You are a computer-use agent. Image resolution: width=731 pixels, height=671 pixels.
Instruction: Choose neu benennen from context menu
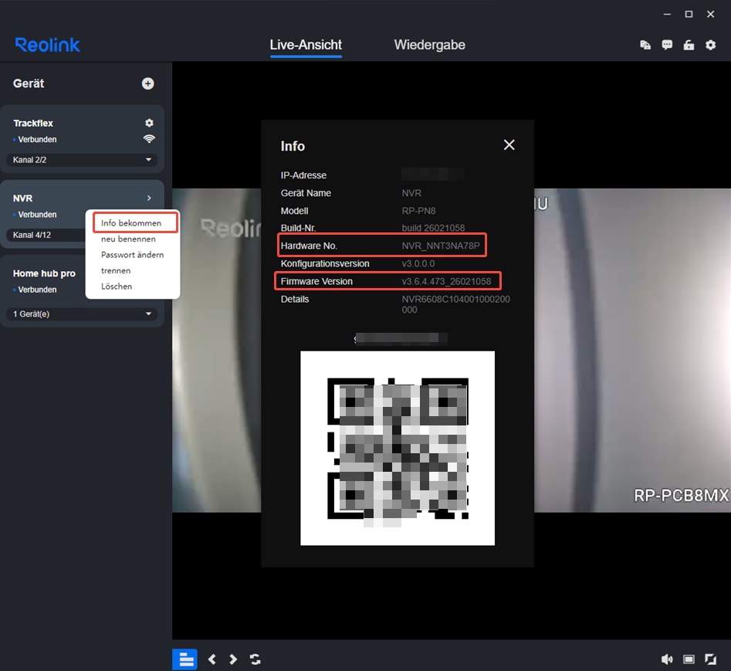[x=128, y=239]
